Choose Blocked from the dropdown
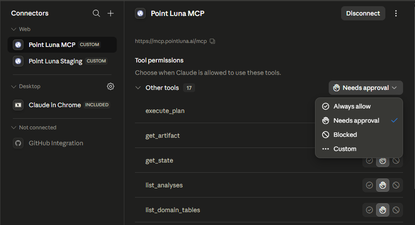 [359, 135]
